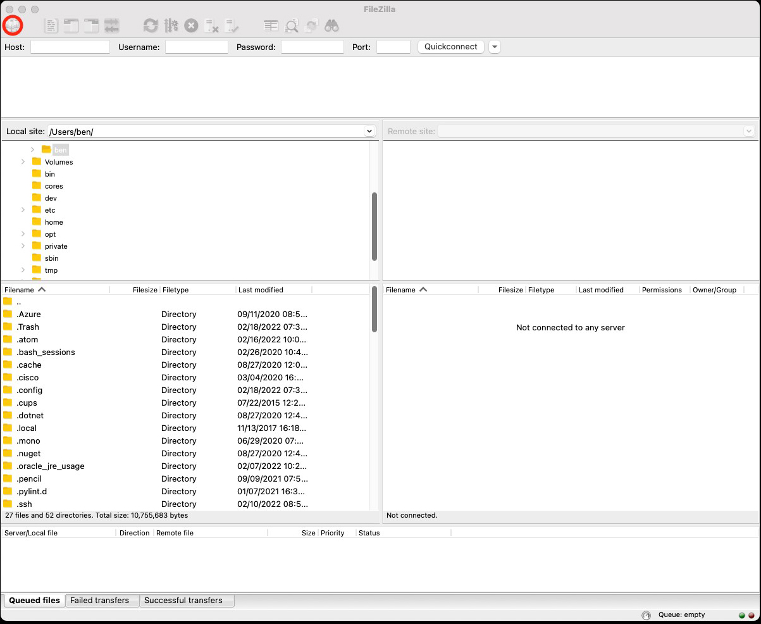Click into the Host input field
This screenshot has width=761, height=624.
pos(70,47)
